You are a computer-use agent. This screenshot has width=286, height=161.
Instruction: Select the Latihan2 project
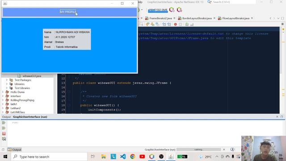tap(16, 108)
